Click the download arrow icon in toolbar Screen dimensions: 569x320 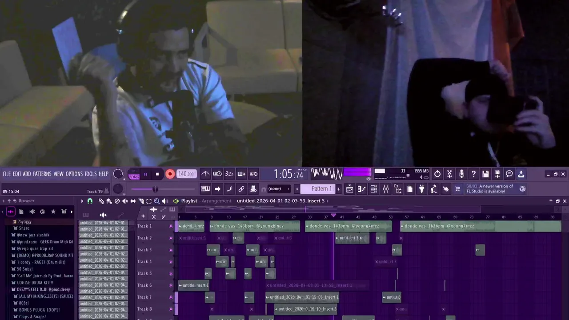click(521, 174)
